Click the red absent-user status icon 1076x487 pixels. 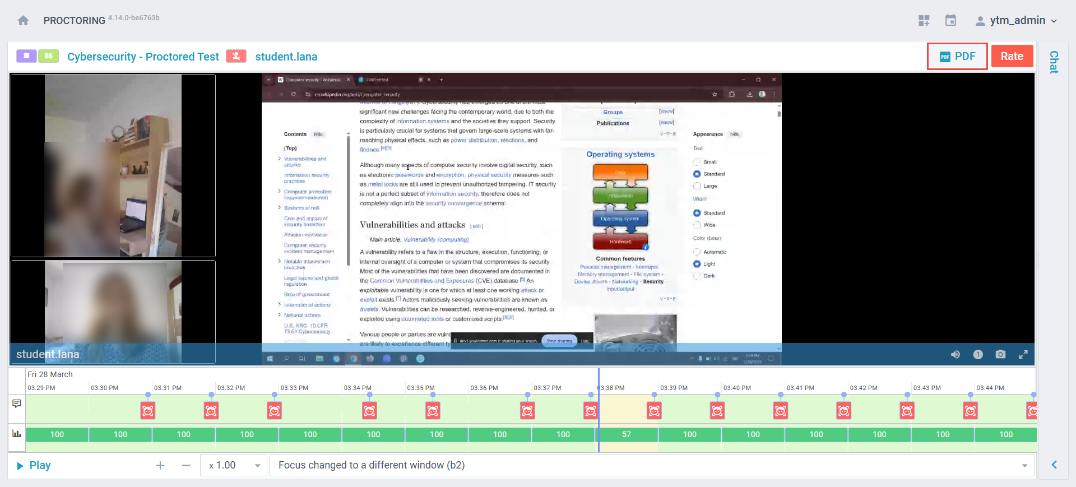click(x=236, y=56)
